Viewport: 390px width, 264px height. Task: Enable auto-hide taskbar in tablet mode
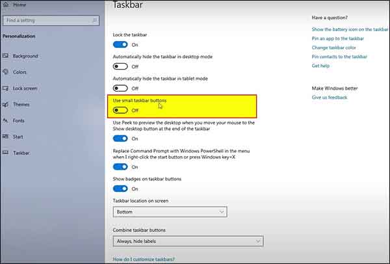(120, 88)
